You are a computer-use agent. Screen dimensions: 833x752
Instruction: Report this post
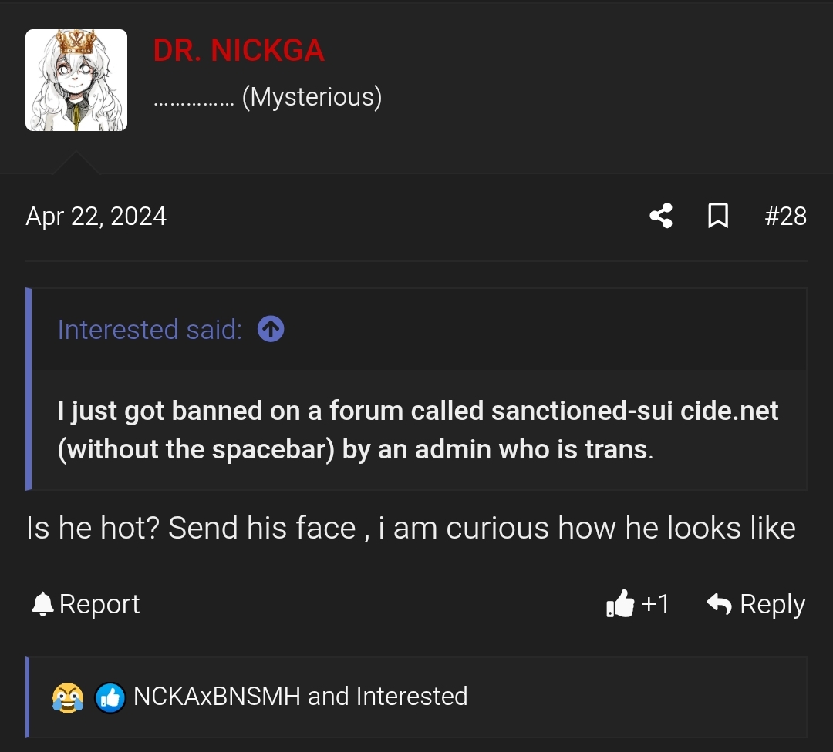[x=86, y=604]
